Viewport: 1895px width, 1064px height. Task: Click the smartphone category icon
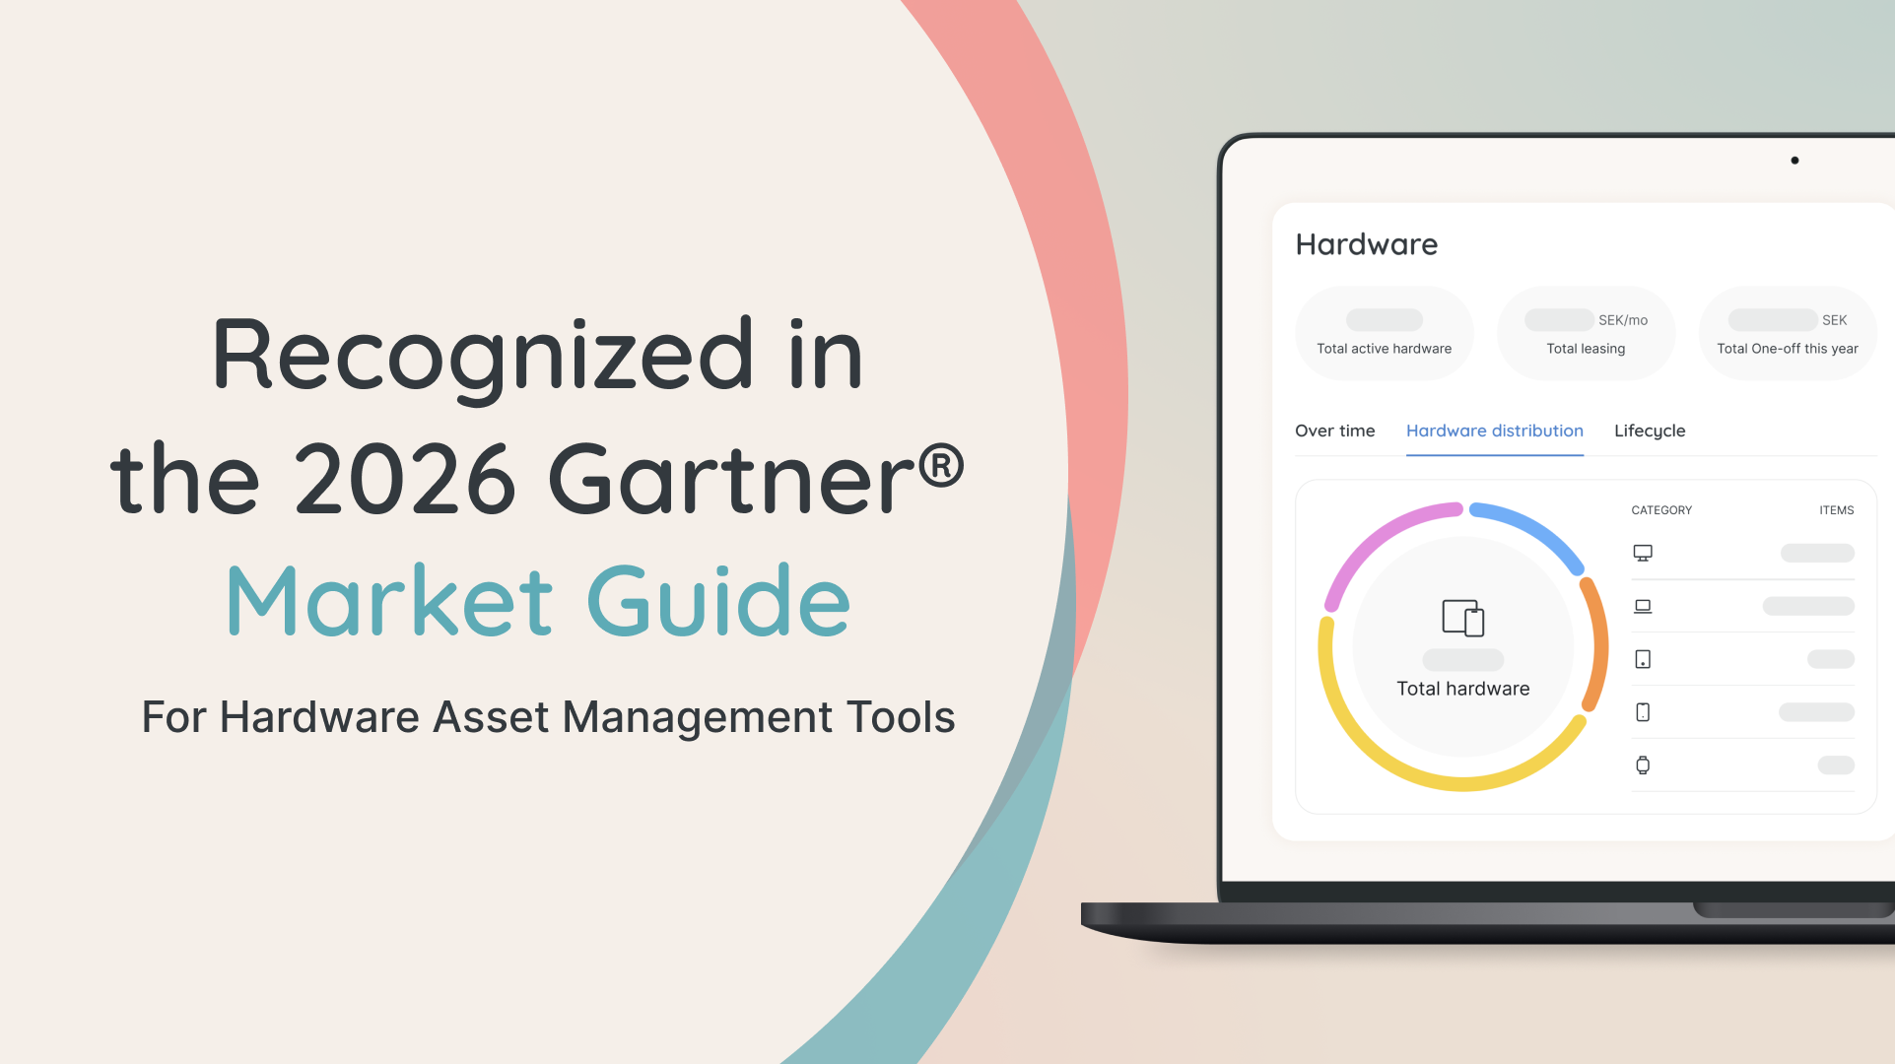(x=1642, y=712)
